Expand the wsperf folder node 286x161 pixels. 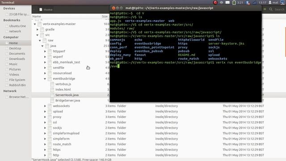pos(45,57)
